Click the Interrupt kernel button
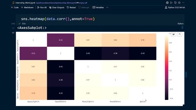Image resolution: width=196 pixels, height=110 pixels. click(84, 7)
